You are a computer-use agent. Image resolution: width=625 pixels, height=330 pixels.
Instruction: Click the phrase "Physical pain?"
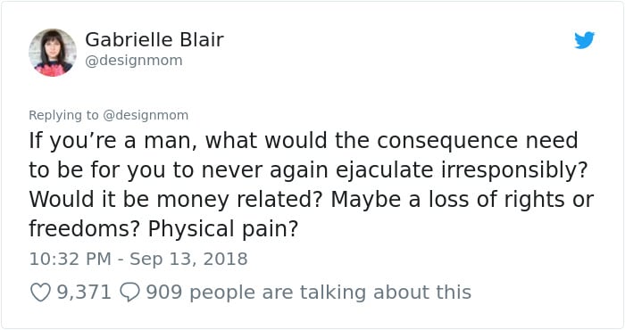223,230
